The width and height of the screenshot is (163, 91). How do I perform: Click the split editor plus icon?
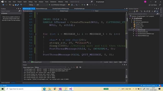pyautogui.click(x=126, y=13)
